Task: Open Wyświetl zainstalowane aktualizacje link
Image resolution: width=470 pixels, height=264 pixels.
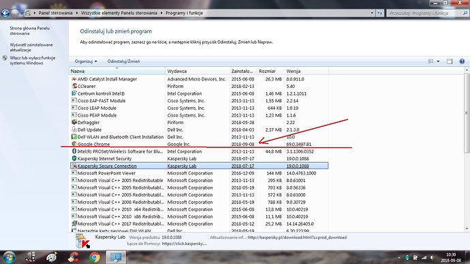Action: 31,47
